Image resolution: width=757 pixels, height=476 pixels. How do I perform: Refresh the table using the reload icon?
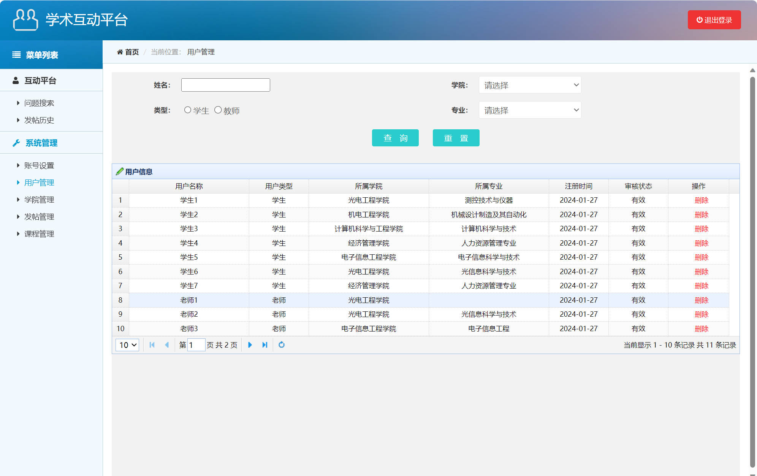click(x=282, y=345)
